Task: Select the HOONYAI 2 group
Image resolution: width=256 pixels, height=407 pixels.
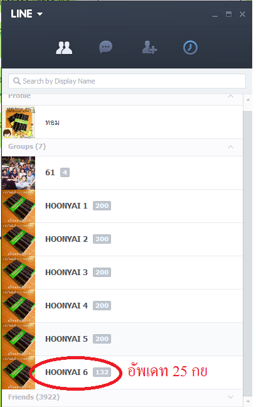Action: point(122,239)
